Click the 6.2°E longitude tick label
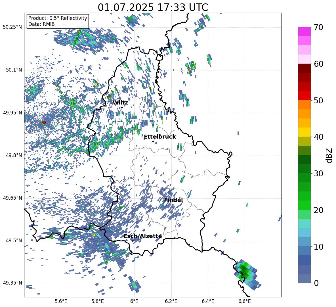Image resolution: width=336 pixels, height=307 pixels. pos(171,301)
